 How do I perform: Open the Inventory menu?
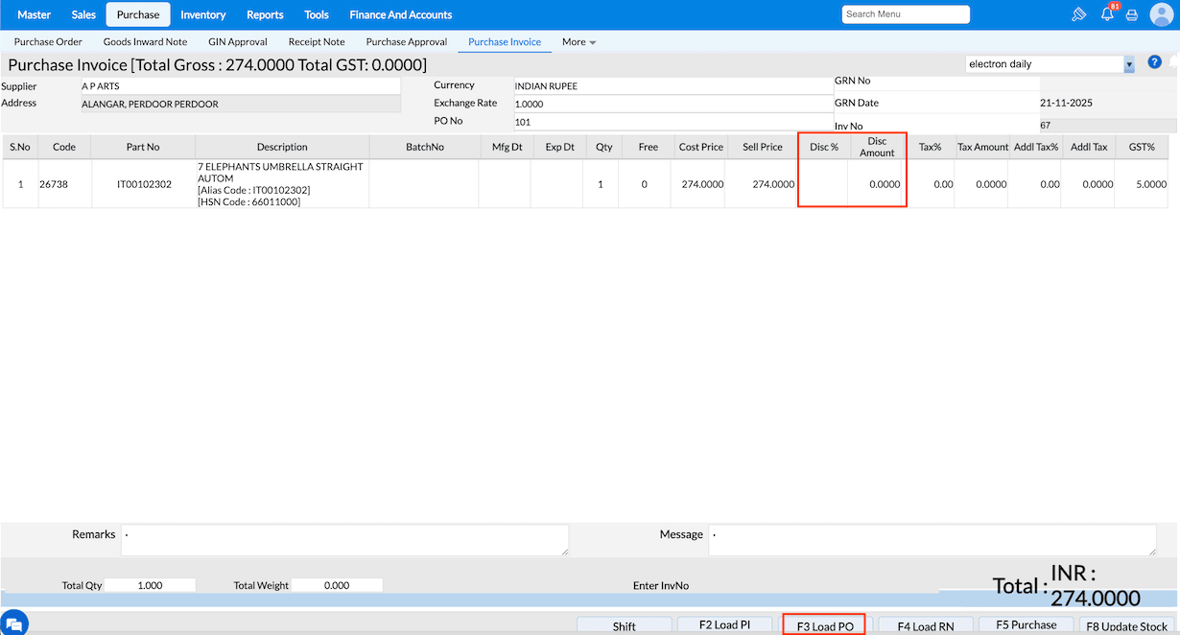tap(203, 14)
